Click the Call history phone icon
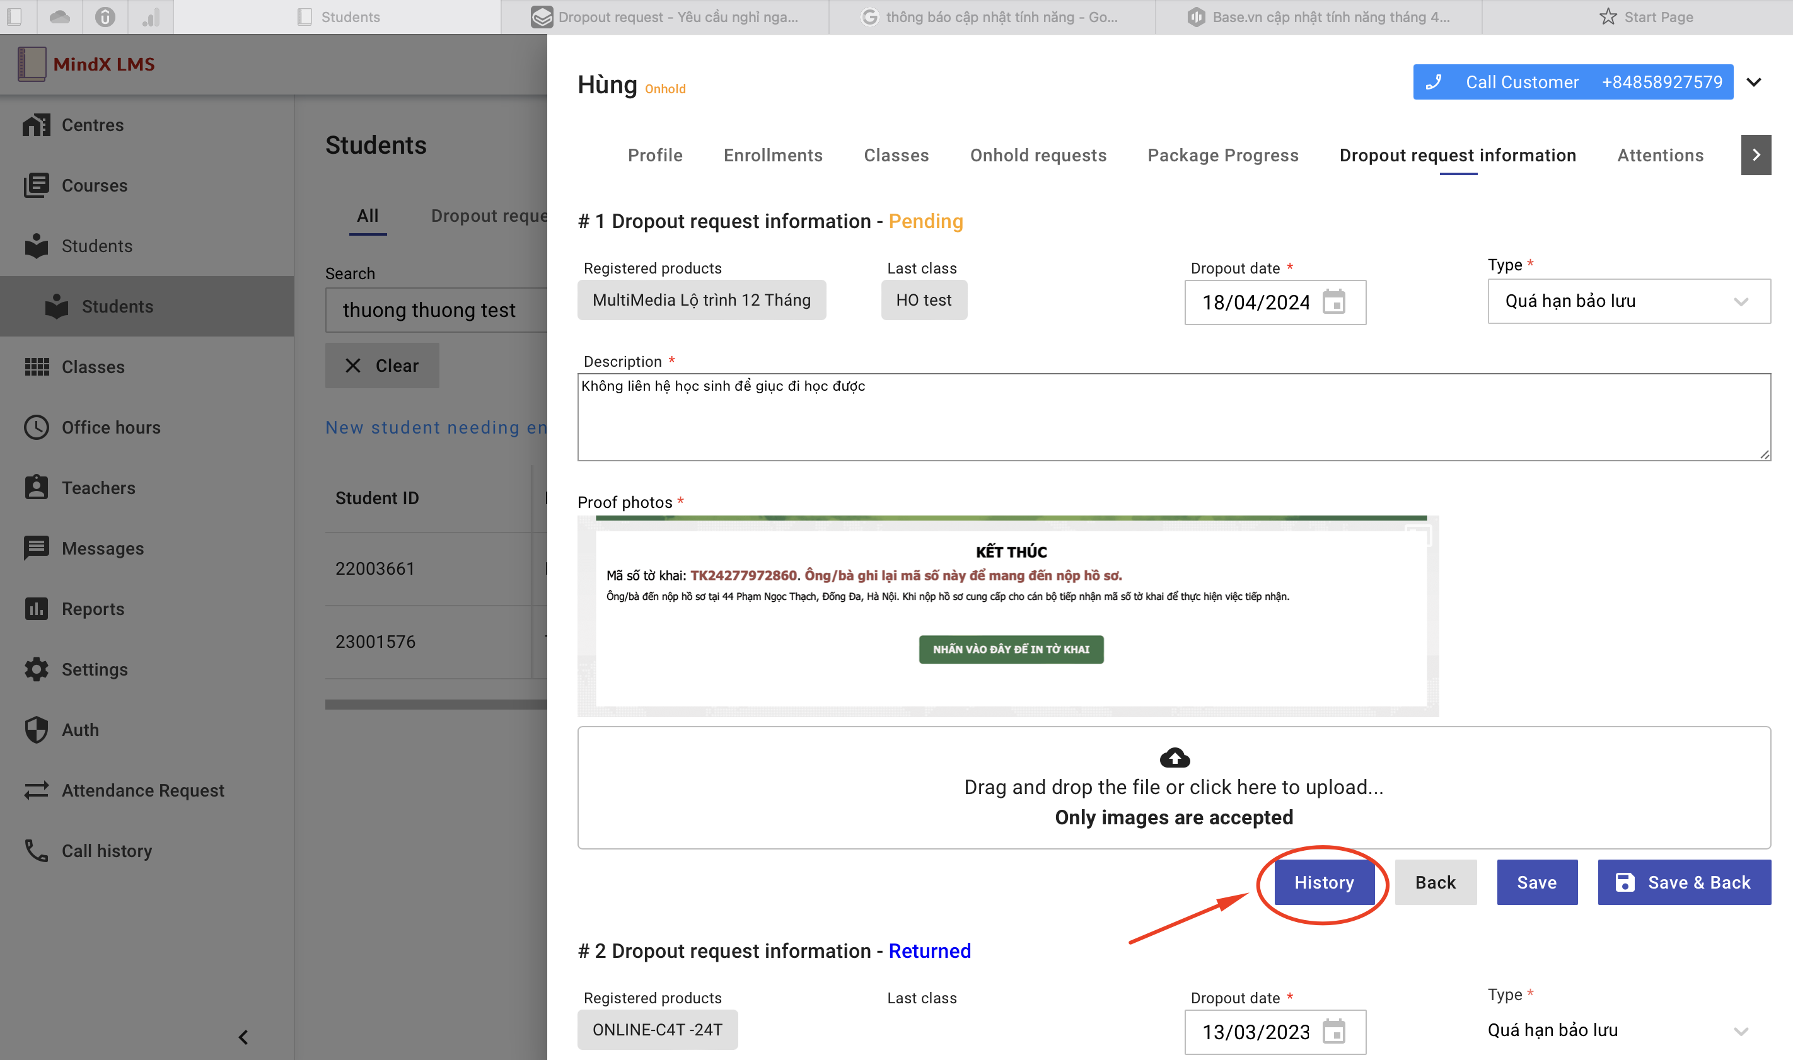1793x1060 pixels. click(x=36, y=851)
